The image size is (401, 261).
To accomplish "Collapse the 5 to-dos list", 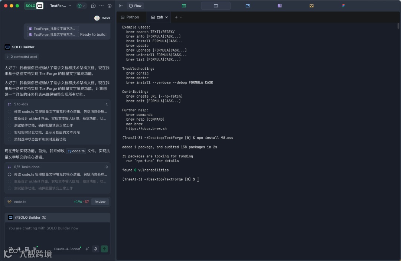I will [x=107, y=104].
